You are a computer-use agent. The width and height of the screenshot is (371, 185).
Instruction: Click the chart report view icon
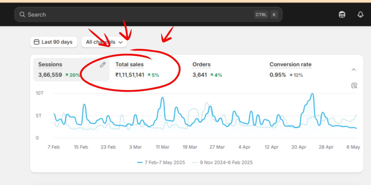pyautogui.click(x=354, y=86)
